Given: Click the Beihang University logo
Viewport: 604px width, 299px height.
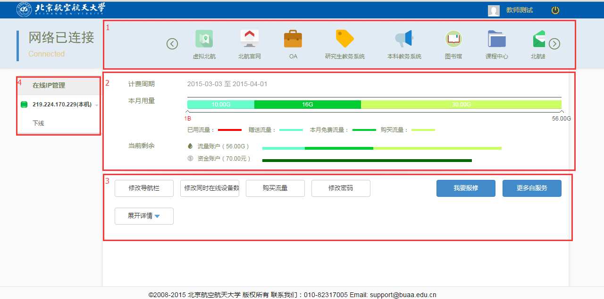Looking at the screenshot, I should tap(61, 9).
